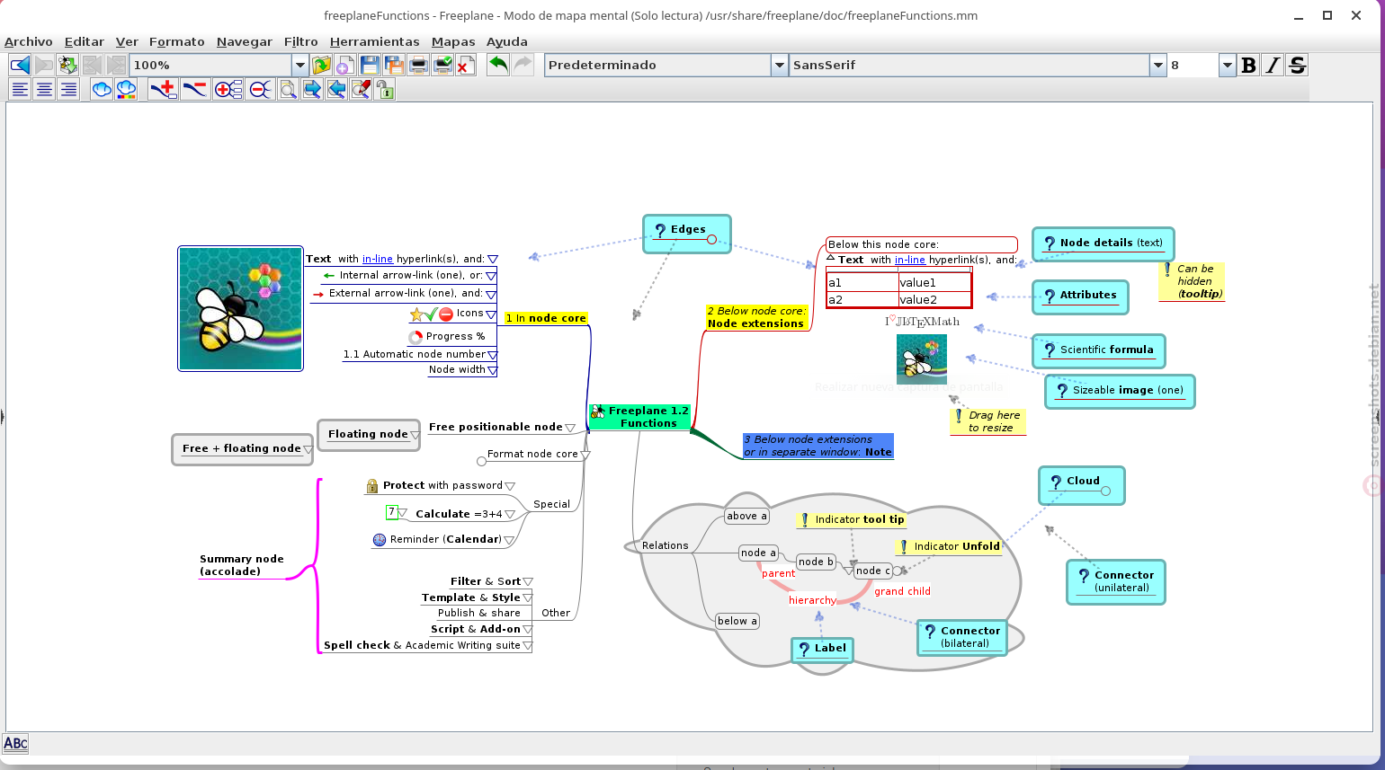Viewport: 1385px width, 770px height.
Task: Open the Navegar menu
Action: (x=244, y=41)
